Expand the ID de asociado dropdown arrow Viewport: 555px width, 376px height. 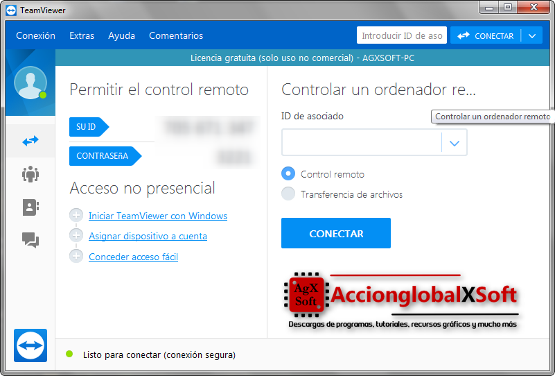(455, 143)
